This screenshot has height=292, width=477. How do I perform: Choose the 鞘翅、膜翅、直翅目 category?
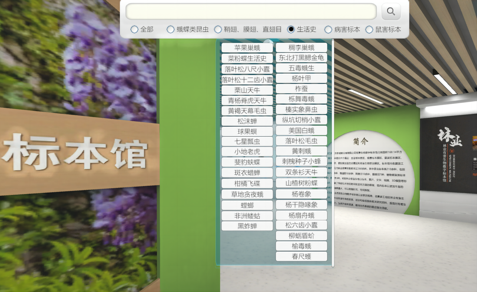tap(218, 29)
